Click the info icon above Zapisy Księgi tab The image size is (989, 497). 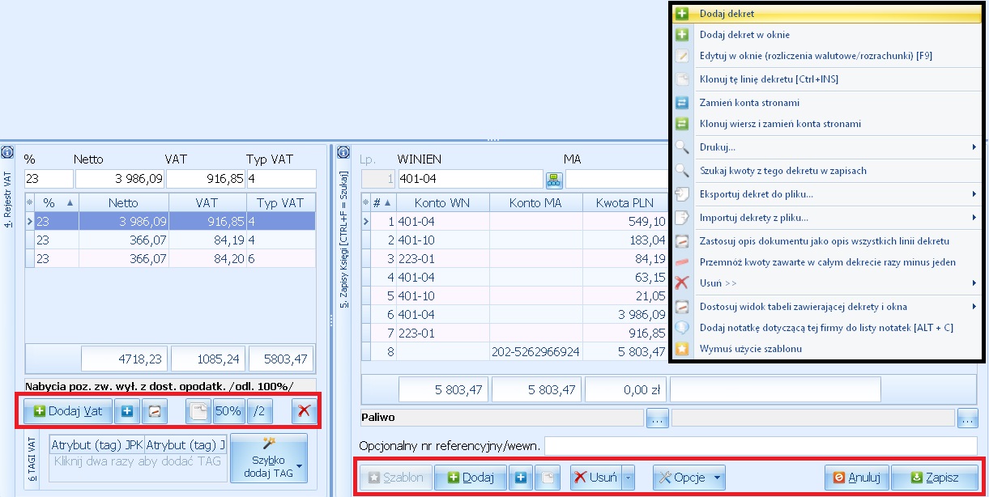tap(344, 152)
